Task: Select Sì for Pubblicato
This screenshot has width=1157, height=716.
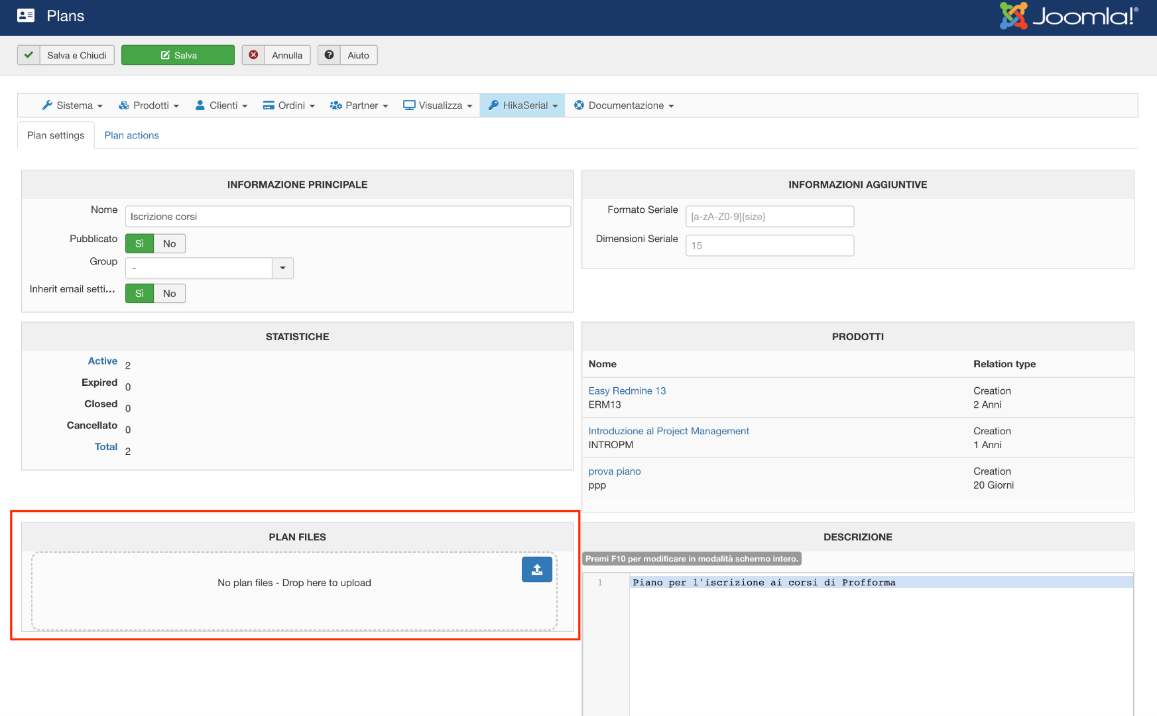Action: pos(139,244)
